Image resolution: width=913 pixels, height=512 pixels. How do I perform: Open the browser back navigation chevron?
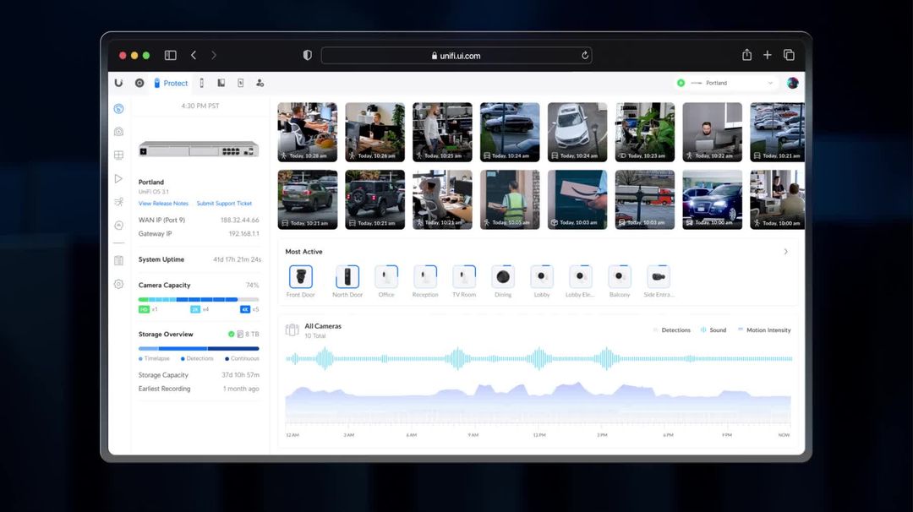tap(193, 54)
